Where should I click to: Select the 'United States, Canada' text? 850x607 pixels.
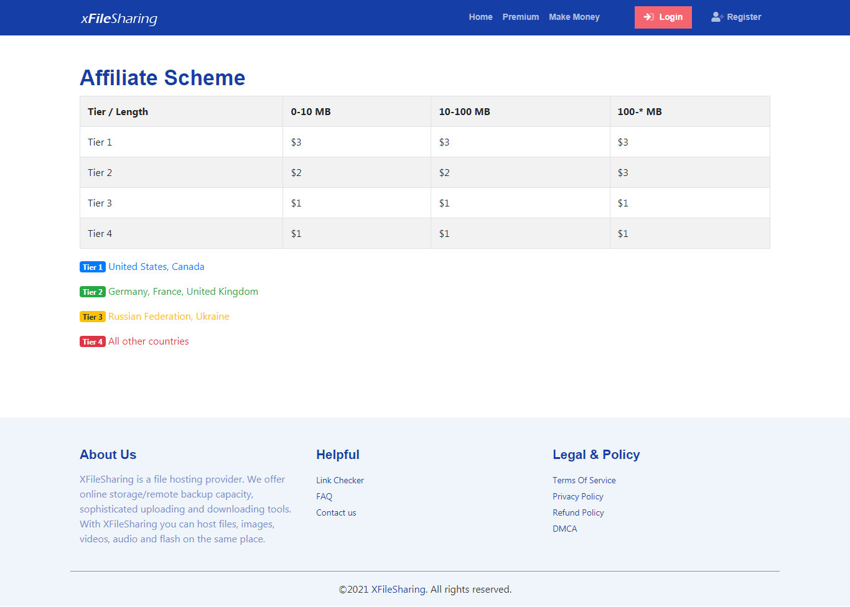click(156, 266)
